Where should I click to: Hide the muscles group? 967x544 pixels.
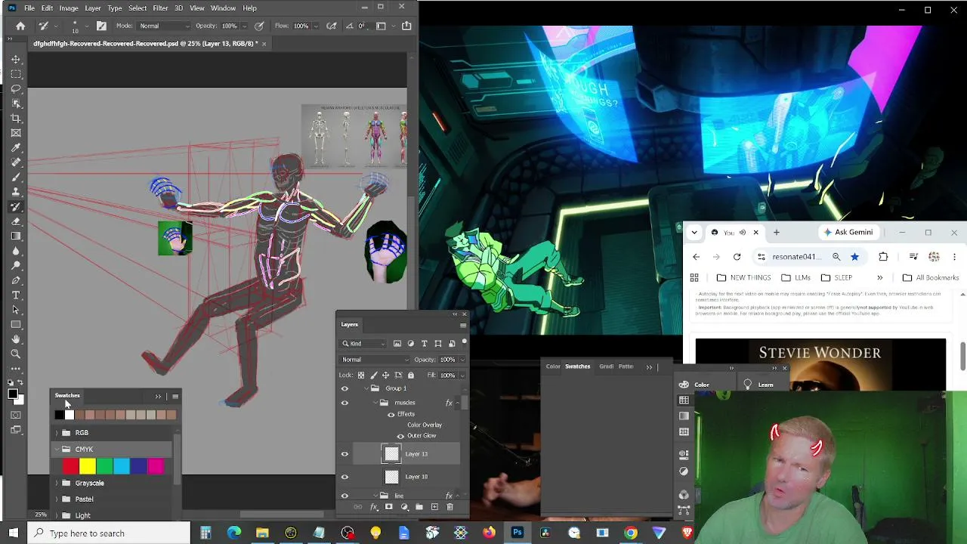click(344, 403)
